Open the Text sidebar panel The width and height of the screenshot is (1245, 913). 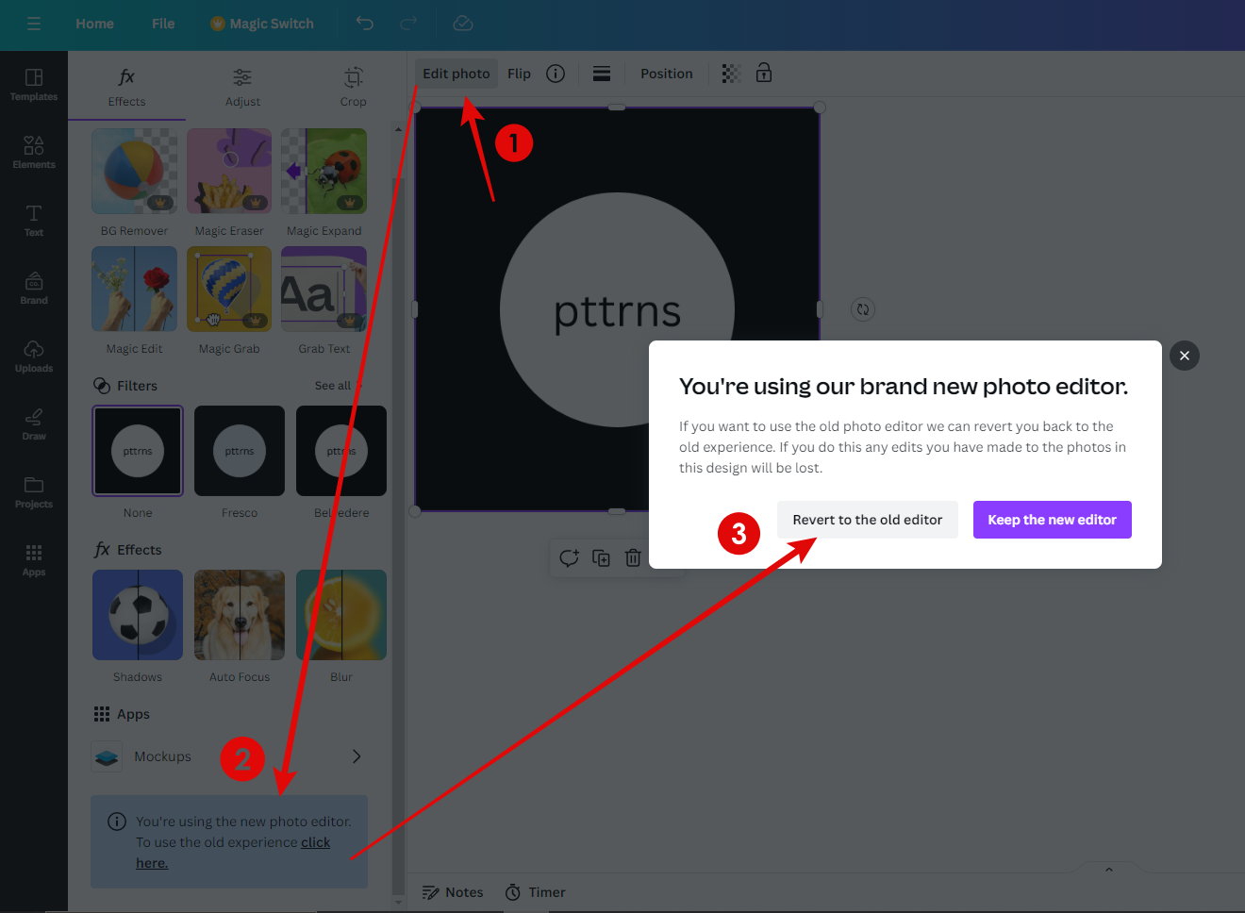click(34, 221)
